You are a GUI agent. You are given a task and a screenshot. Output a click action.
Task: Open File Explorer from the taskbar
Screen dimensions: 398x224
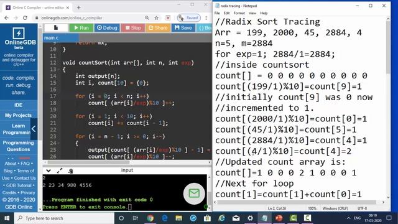pyautogui.click(x=178, y=218)
